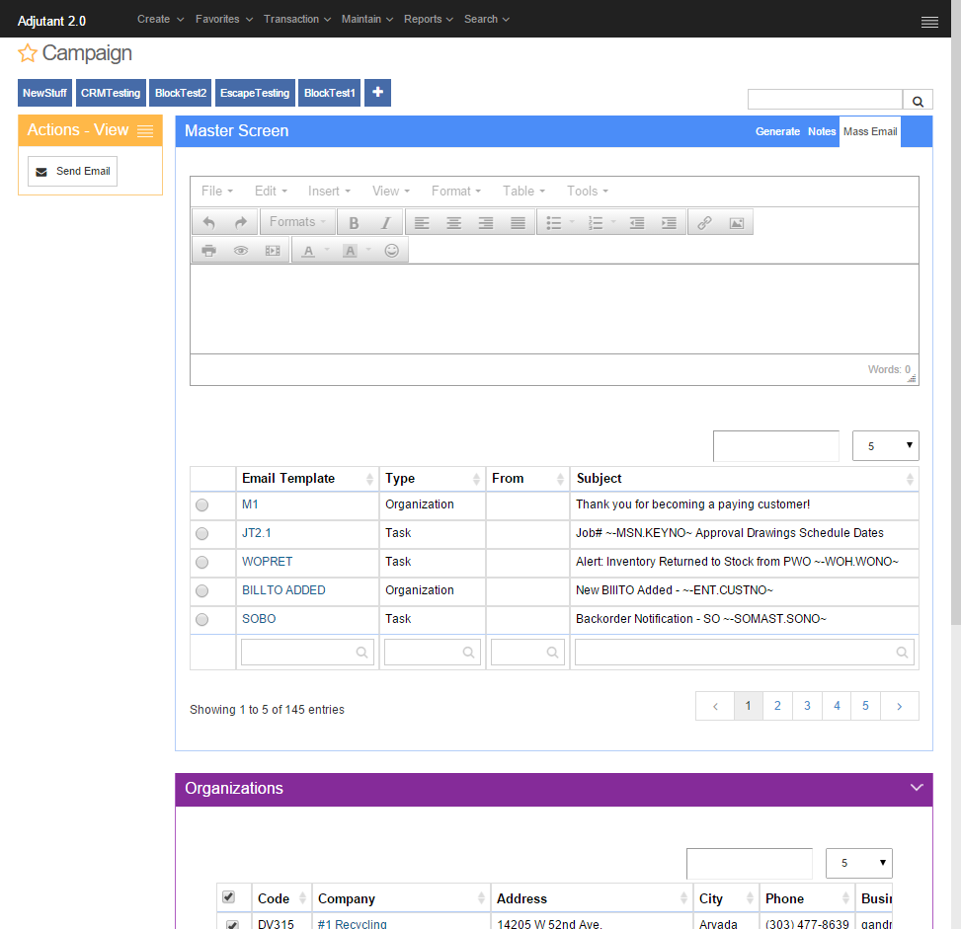Click the Undo arrow in editor toolbar
The width and height of the screenshot is (961, 929).
click(x=208, y=223)
